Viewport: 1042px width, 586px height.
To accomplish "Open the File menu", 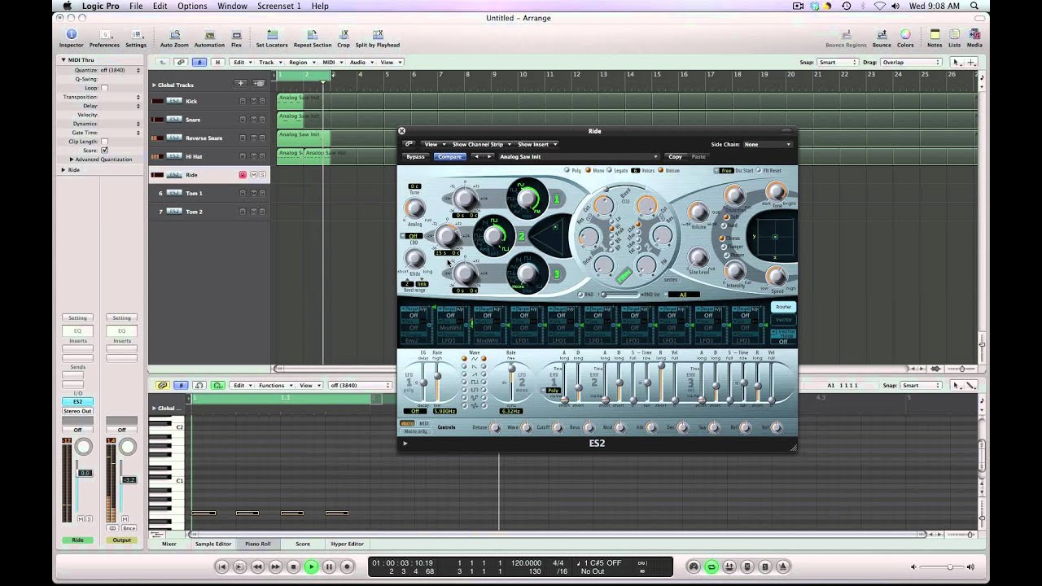I will coord(136,6).
